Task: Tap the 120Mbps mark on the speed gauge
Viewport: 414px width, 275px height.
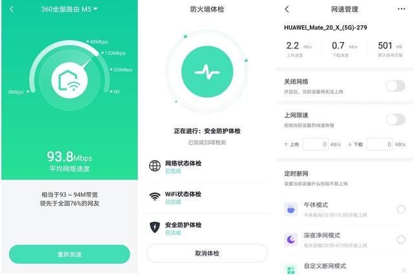Action: [x=114, y=53]
